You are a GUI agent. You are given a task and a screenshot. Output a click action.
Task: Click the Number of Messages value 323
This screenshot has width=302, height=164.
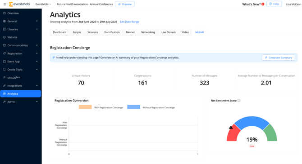(204, 83)
